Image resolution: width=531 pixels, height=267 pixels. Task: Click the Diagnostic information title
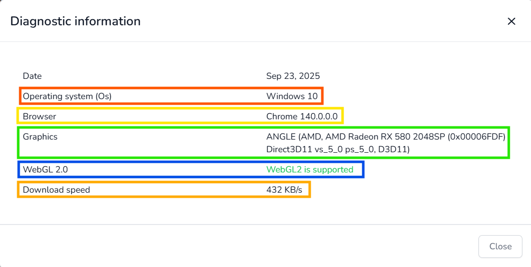(x=75, y=21)
